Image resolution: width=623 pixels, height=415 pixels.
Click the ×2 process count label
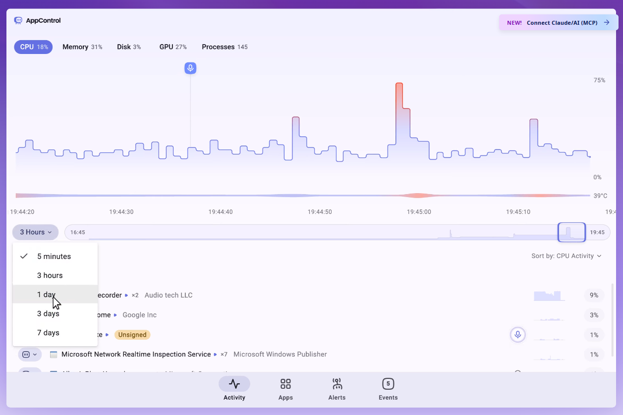click(135, 295)
